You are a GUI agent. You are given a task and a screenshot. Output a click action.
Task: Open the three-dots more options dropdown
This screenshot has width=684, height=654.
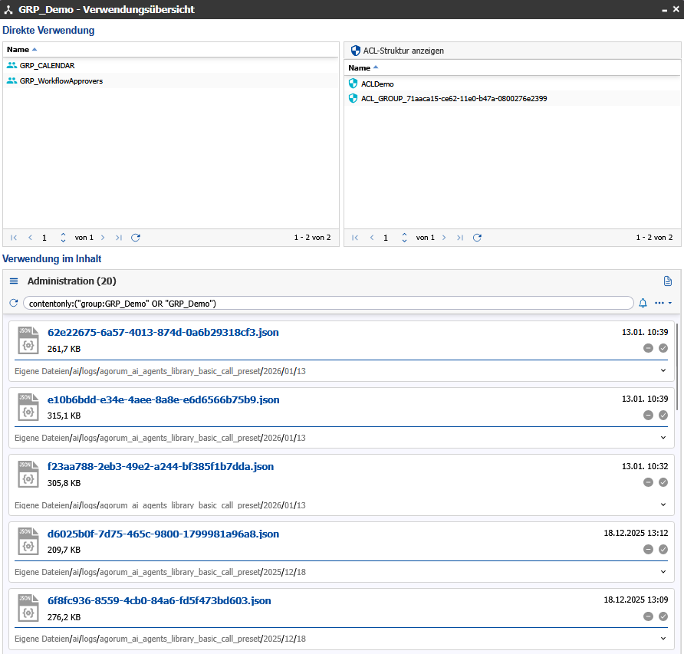[x=663, y=304]
